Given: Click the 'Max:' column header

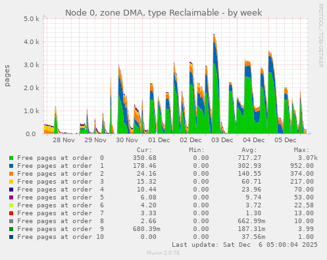Looking at the screenshot, I should coord(301,150).
